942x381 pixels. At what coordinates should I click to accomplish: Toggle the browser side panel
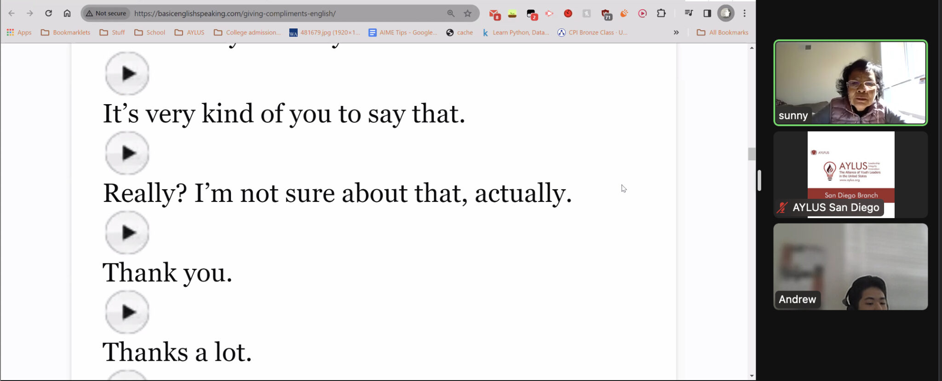click(x=707, y=13)
